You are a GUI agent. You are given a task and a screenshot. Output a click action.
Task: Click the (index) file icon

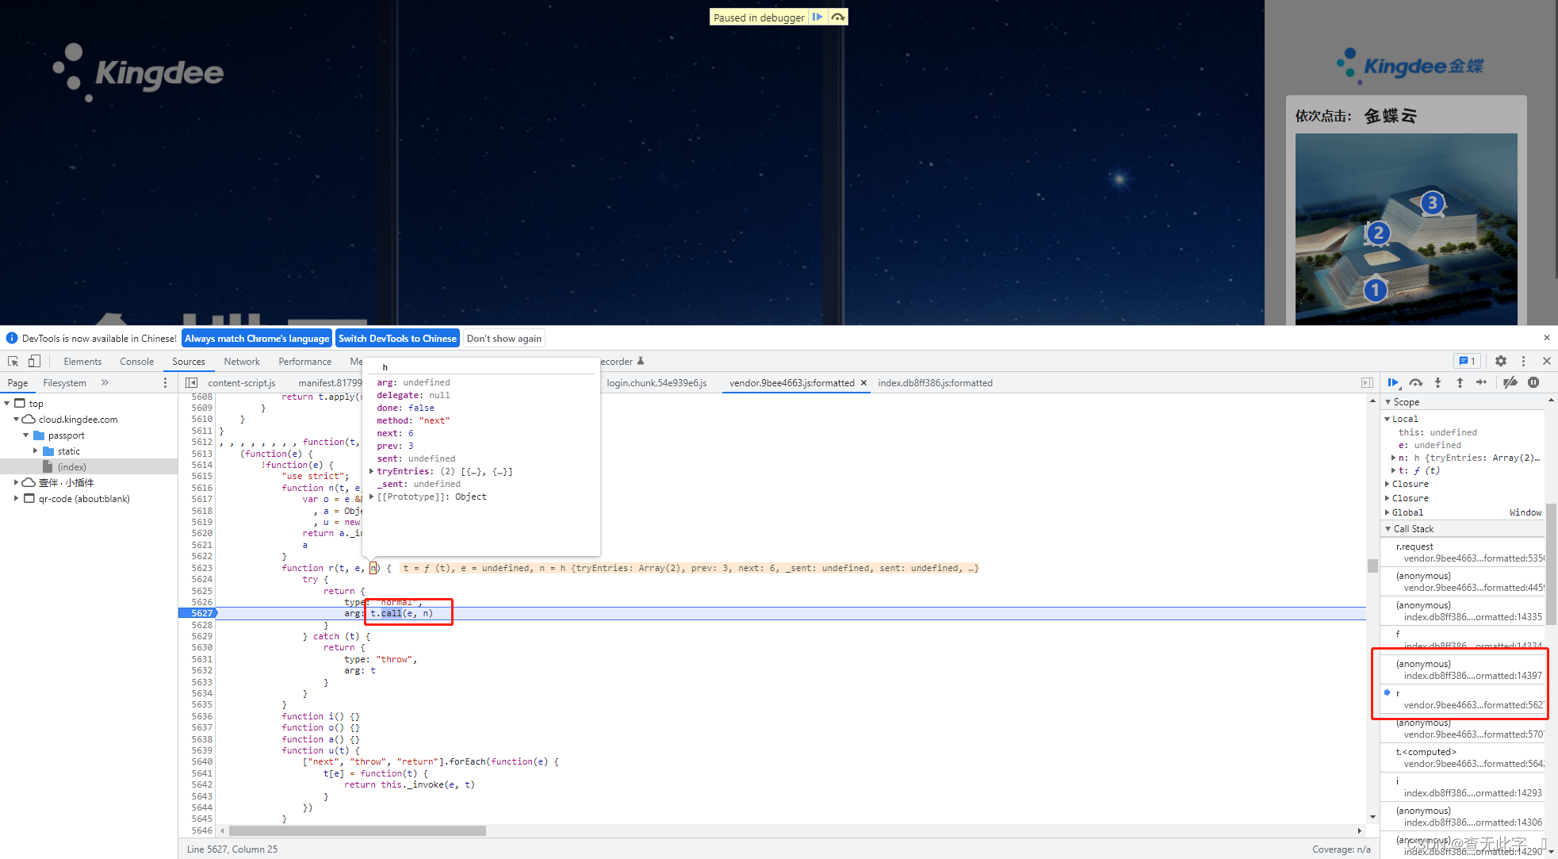pyautogui.click(x=48, y=467)
